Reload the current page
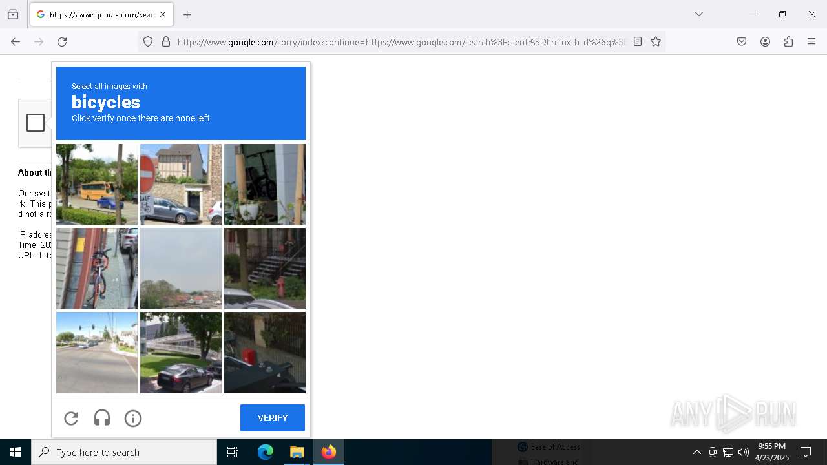 coord(62,41)
